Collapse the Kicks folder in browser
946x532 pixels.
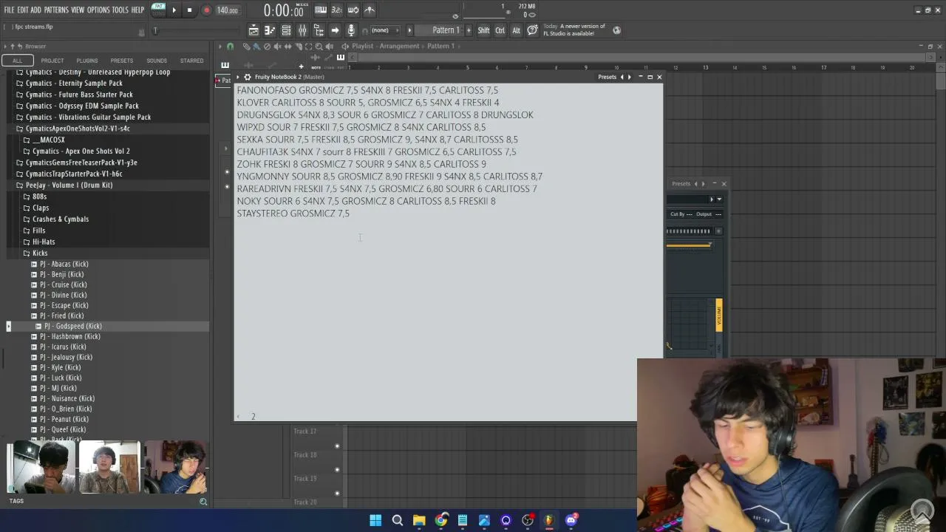40,253
